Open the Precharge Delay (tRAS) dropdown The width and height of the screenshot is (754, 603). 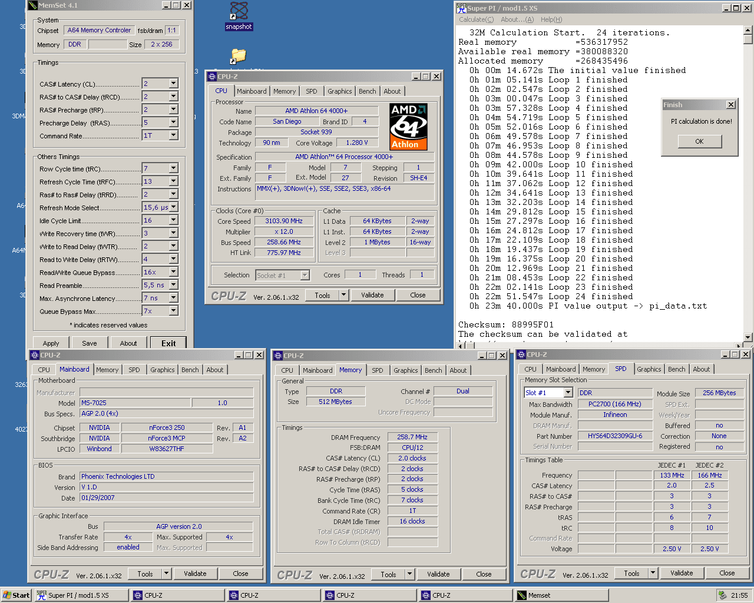(174, 122)
